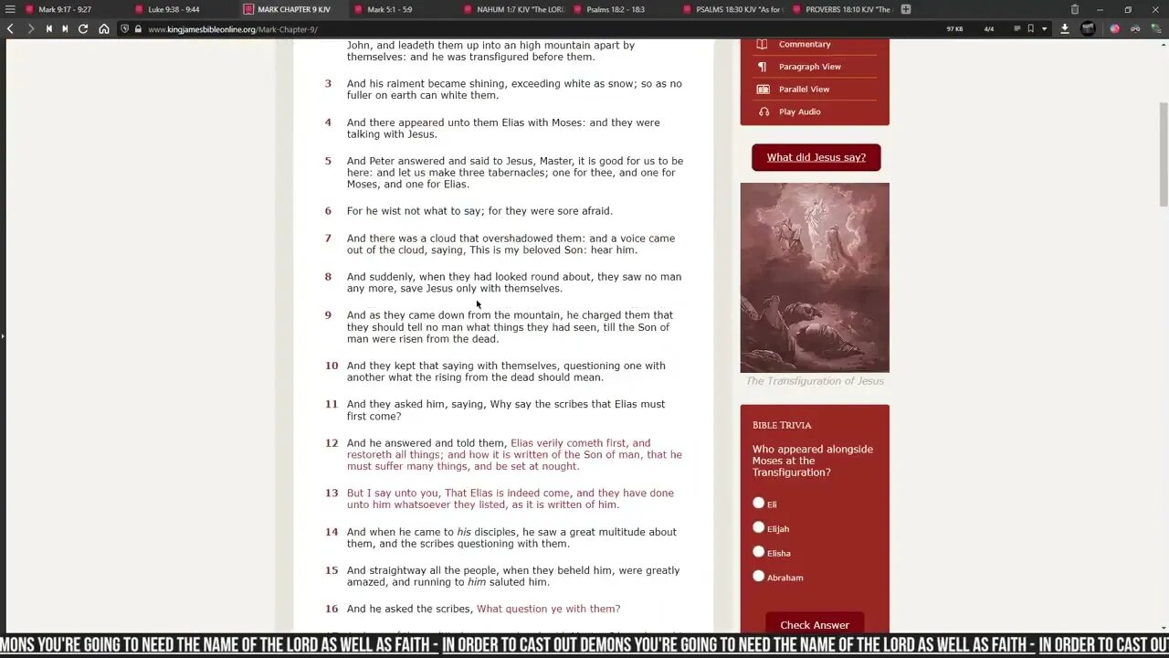
Task: Click verse number 7
Action: coord(329,239)
